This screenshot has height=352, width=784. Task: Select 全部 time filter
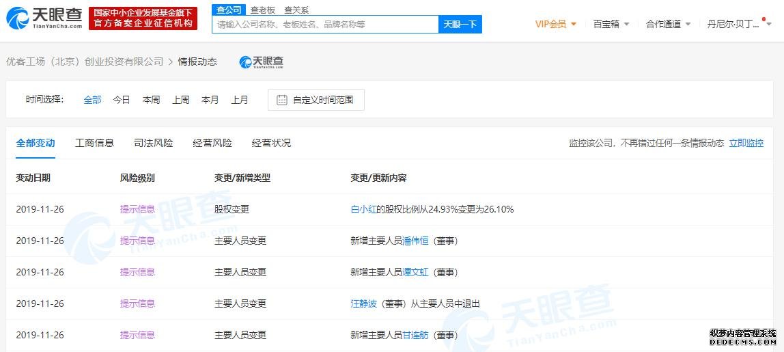[x=92, y=100]
